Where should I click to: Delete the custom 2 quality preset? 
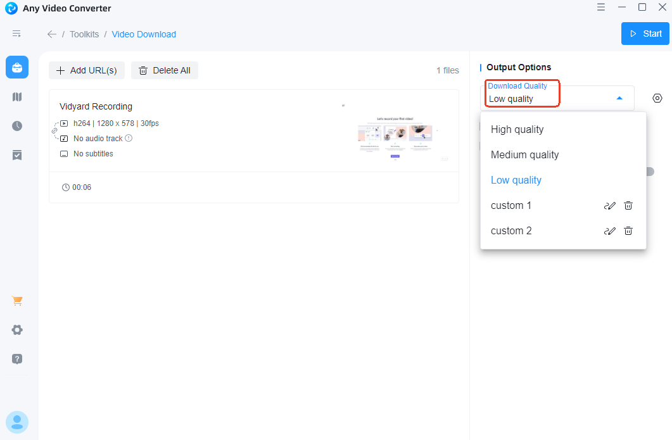628,231
